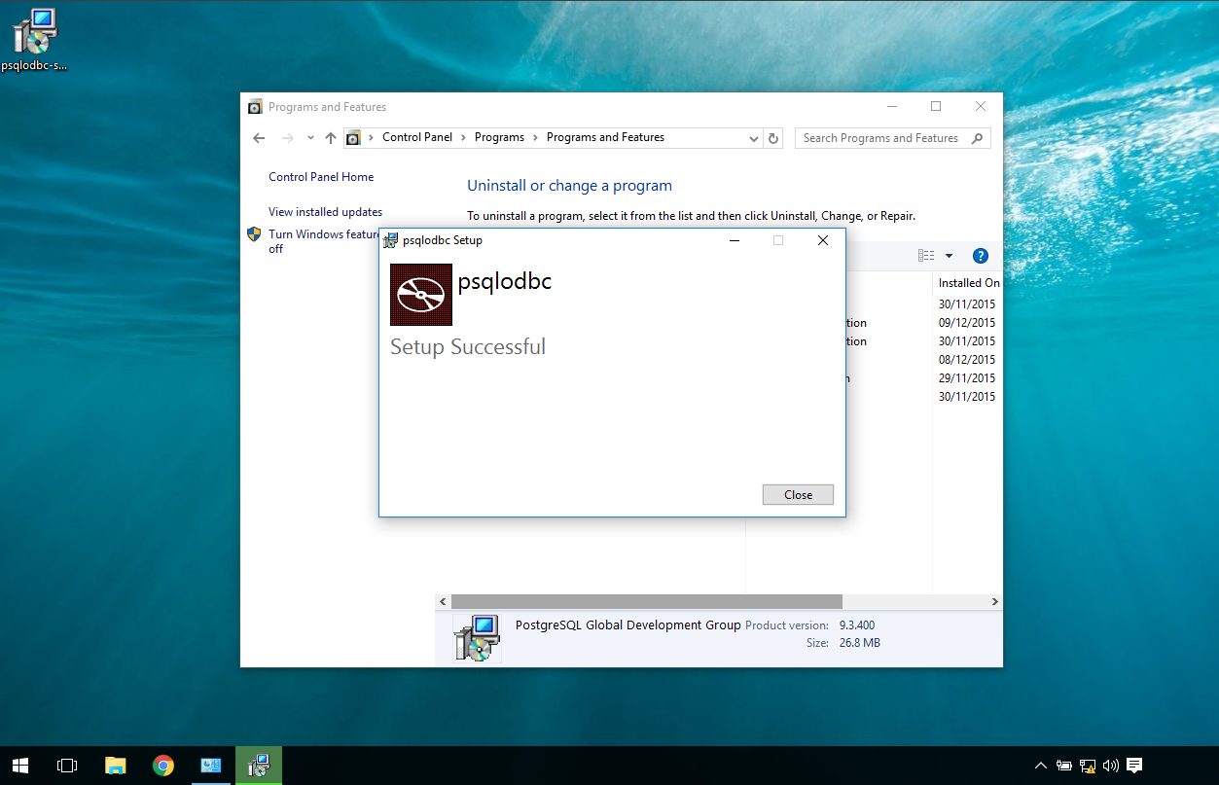This screenshot has width=1219, height=785.
Task: Click the speaker volume icon in tray
Action: (x=1110, y=766)
